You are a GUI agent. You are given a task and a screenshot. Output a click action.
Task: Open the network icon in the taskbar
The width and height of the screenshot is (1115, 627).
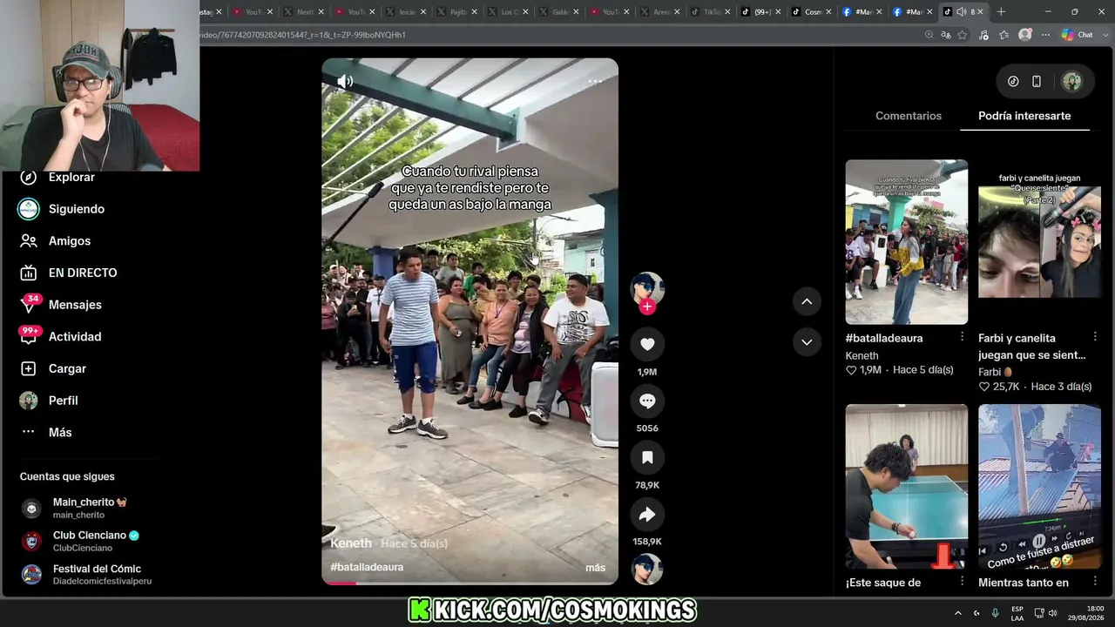click(1038, 613)
